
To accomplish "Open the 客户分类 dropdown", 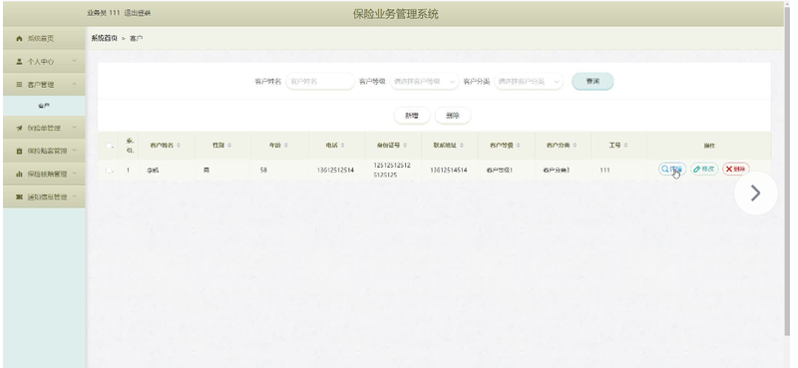I will coord(529,81).
